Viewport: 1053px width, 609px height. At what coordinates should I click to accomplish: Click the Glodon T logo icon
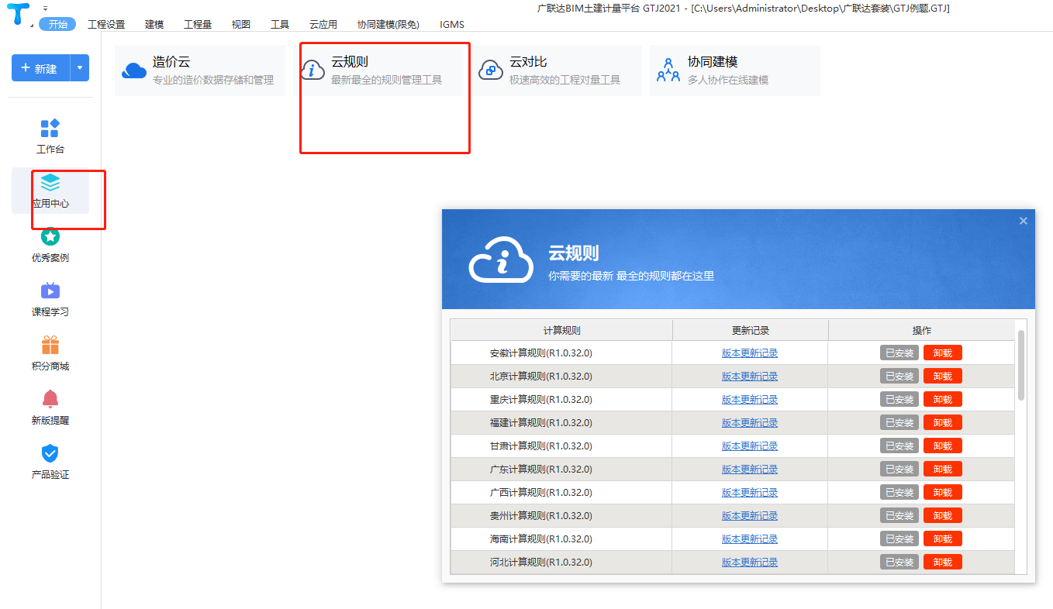(x=18, y=14)
